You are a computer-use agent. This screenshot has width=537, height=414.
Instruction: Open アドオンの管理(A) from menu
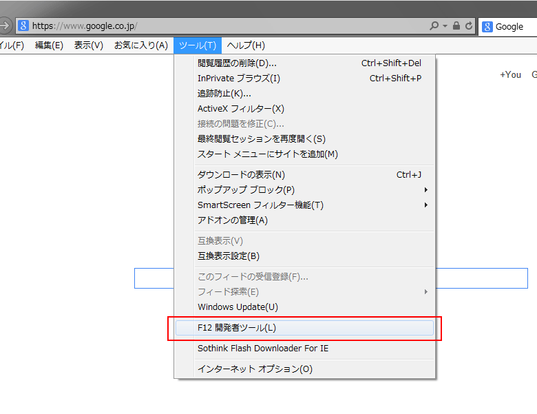tap(305, 220)
